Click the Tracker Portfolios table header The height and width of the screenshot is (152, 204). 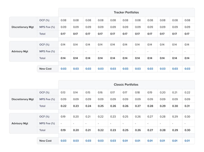coord(126,13)
